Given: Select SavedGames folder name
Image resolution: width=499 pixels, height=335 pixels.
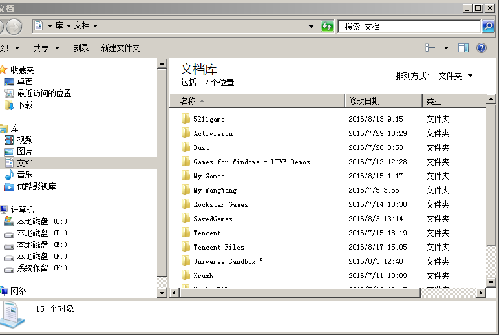Looking at the screenshot, I should click(x=213, y=219).
